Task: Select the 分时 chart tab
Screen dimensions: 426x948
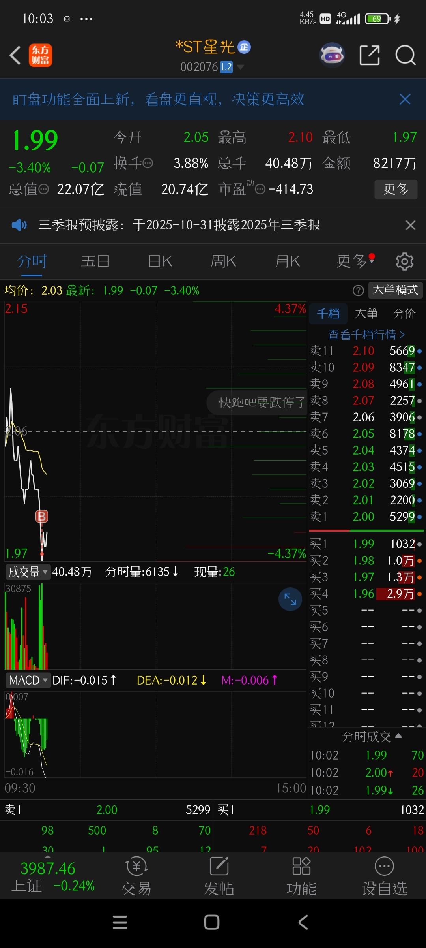Action: [32, 261]
